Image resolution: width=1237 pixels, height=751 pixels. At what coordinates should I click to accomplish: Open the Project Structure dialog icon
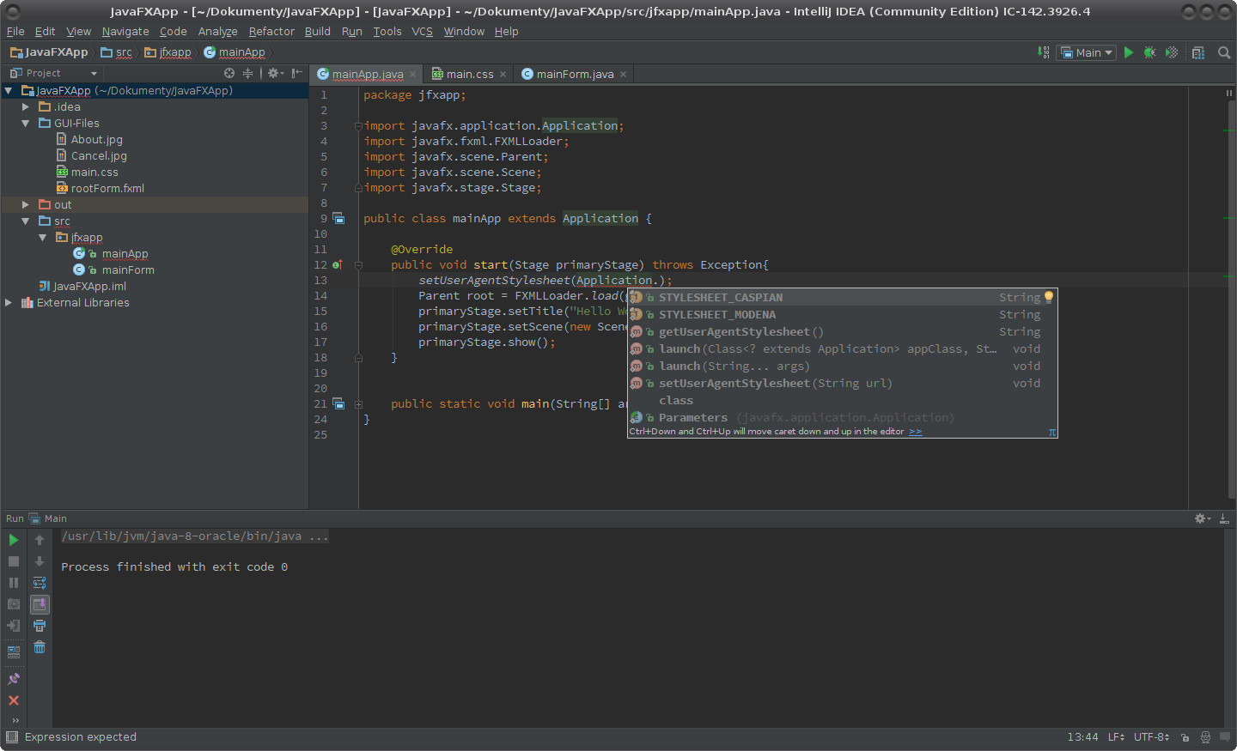1198,52
